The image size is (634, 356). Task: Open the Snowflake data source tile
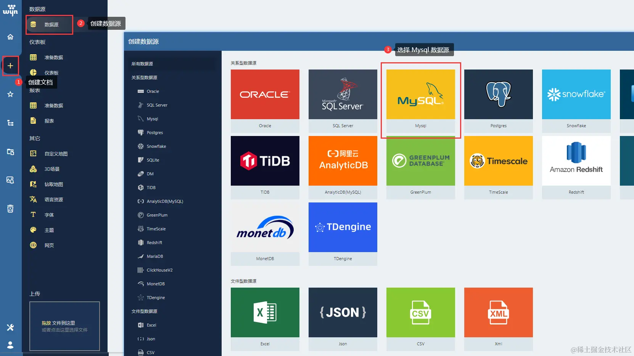tap(576, 101)
